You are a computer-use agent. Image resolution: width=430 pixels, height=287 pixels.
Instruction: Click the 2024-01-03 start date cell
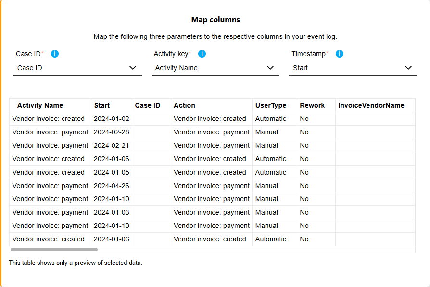pos(112,212)
